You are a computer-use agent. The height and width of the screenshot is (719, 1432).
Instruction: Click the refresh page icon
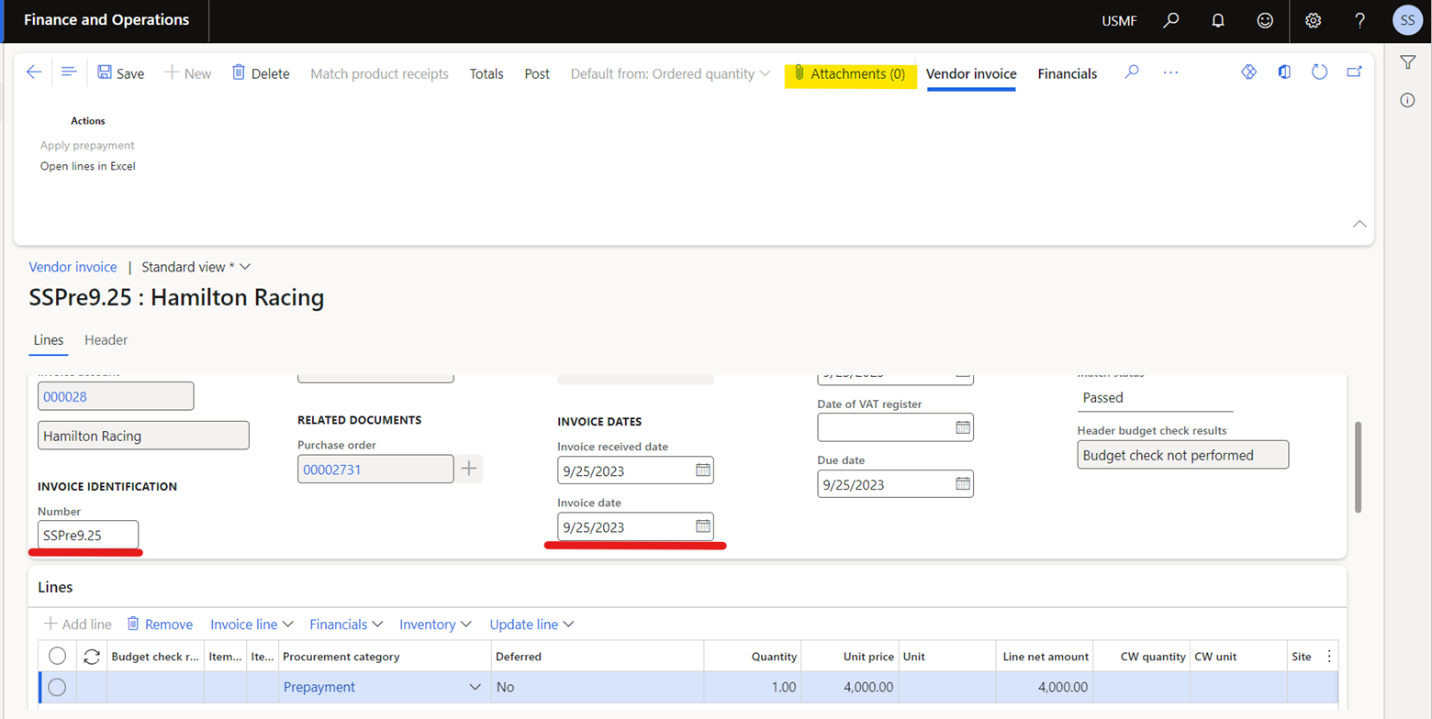1320,73
